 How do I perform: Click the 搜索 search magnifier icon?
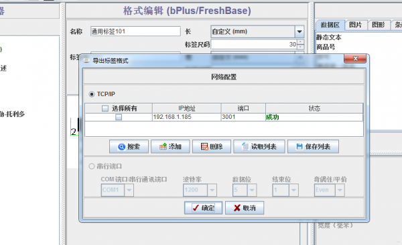tap(121, 147)
